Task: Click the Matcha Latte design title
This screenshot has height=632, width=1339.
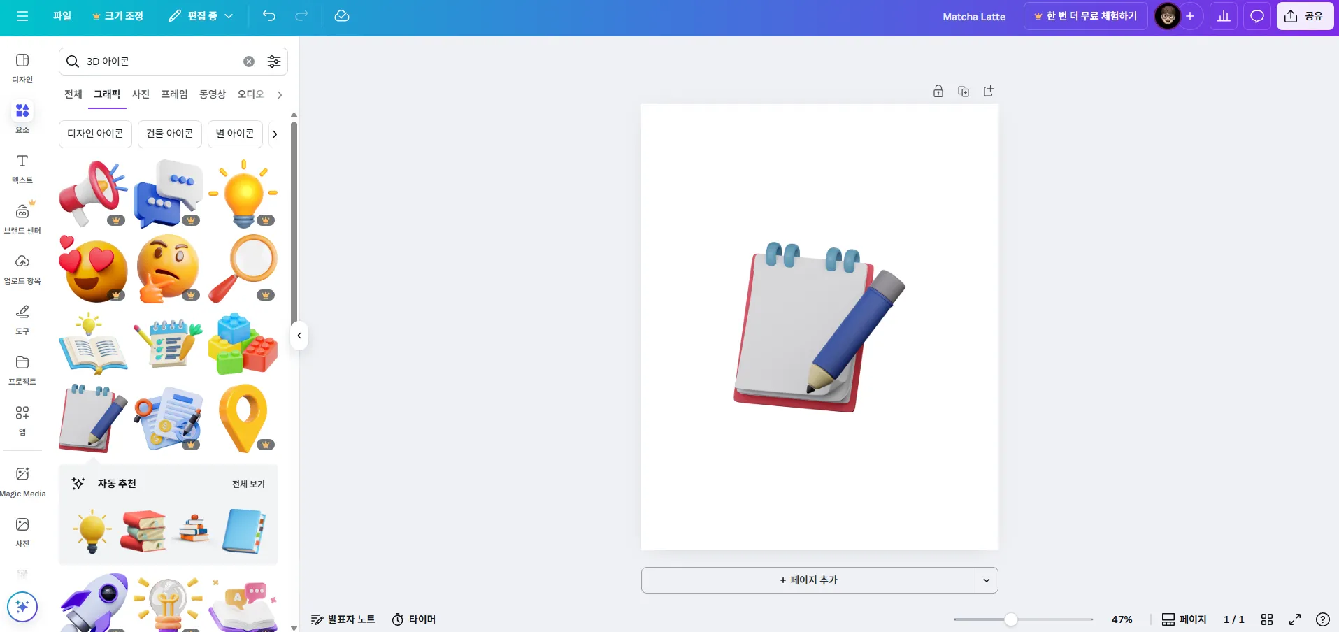Action: pos(974,17)
